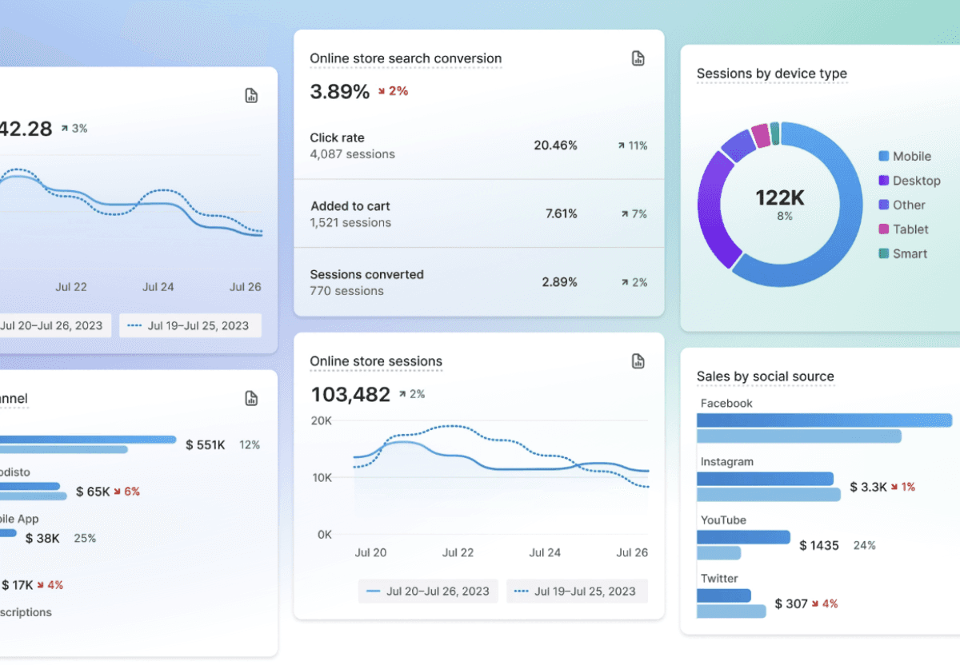Click the Jul 20 axis label on sessions chart
This screenshot has width=960, height=665.
[370, 552]
